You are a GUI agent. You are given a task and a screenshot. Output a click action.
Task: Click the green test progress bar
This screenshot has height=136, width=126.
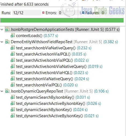pos(62,20)
